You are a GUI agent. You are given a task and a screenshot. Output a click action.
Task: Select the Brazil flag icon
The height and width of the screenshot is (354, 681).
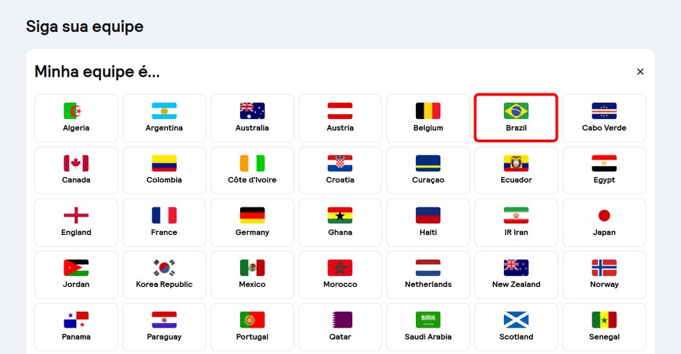[516, 111]
